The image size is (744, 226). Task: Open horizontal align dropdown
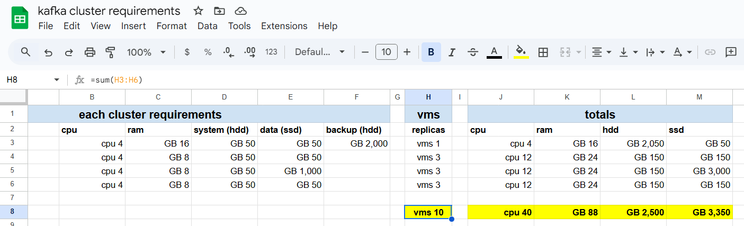(602, 52)
